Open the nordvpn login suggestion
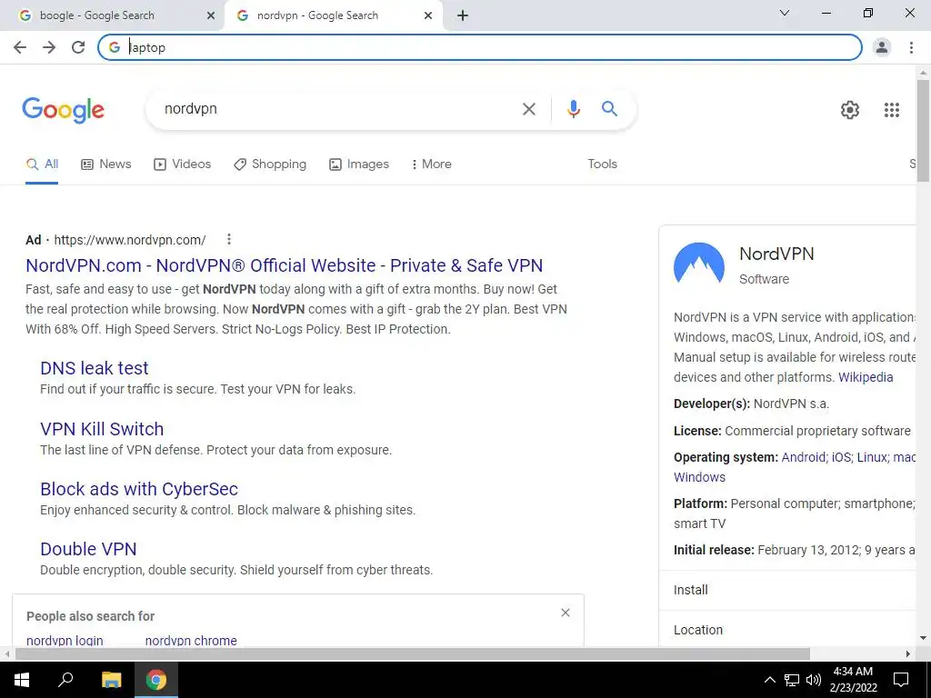 (x=65, y=641)
